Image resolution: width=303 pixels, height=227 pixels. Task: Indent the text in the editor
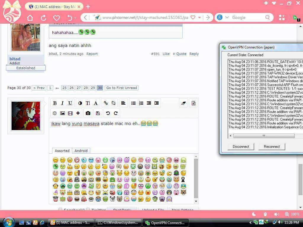(x=157, y=103)
